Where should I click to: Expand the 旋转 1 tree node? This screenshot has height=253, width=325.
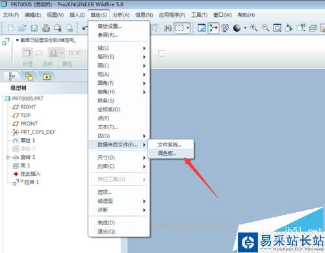coord(8,158)
